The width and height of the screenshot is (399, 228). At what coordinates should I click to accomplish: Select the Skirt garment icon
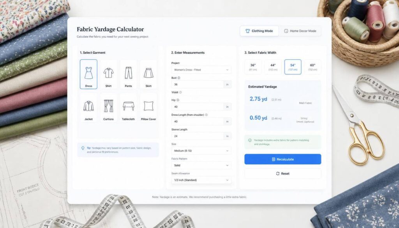pos(148,74)
